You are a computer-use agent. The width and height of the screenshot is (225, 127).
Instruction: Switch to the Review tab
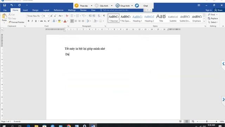click(x=83, y=10)
